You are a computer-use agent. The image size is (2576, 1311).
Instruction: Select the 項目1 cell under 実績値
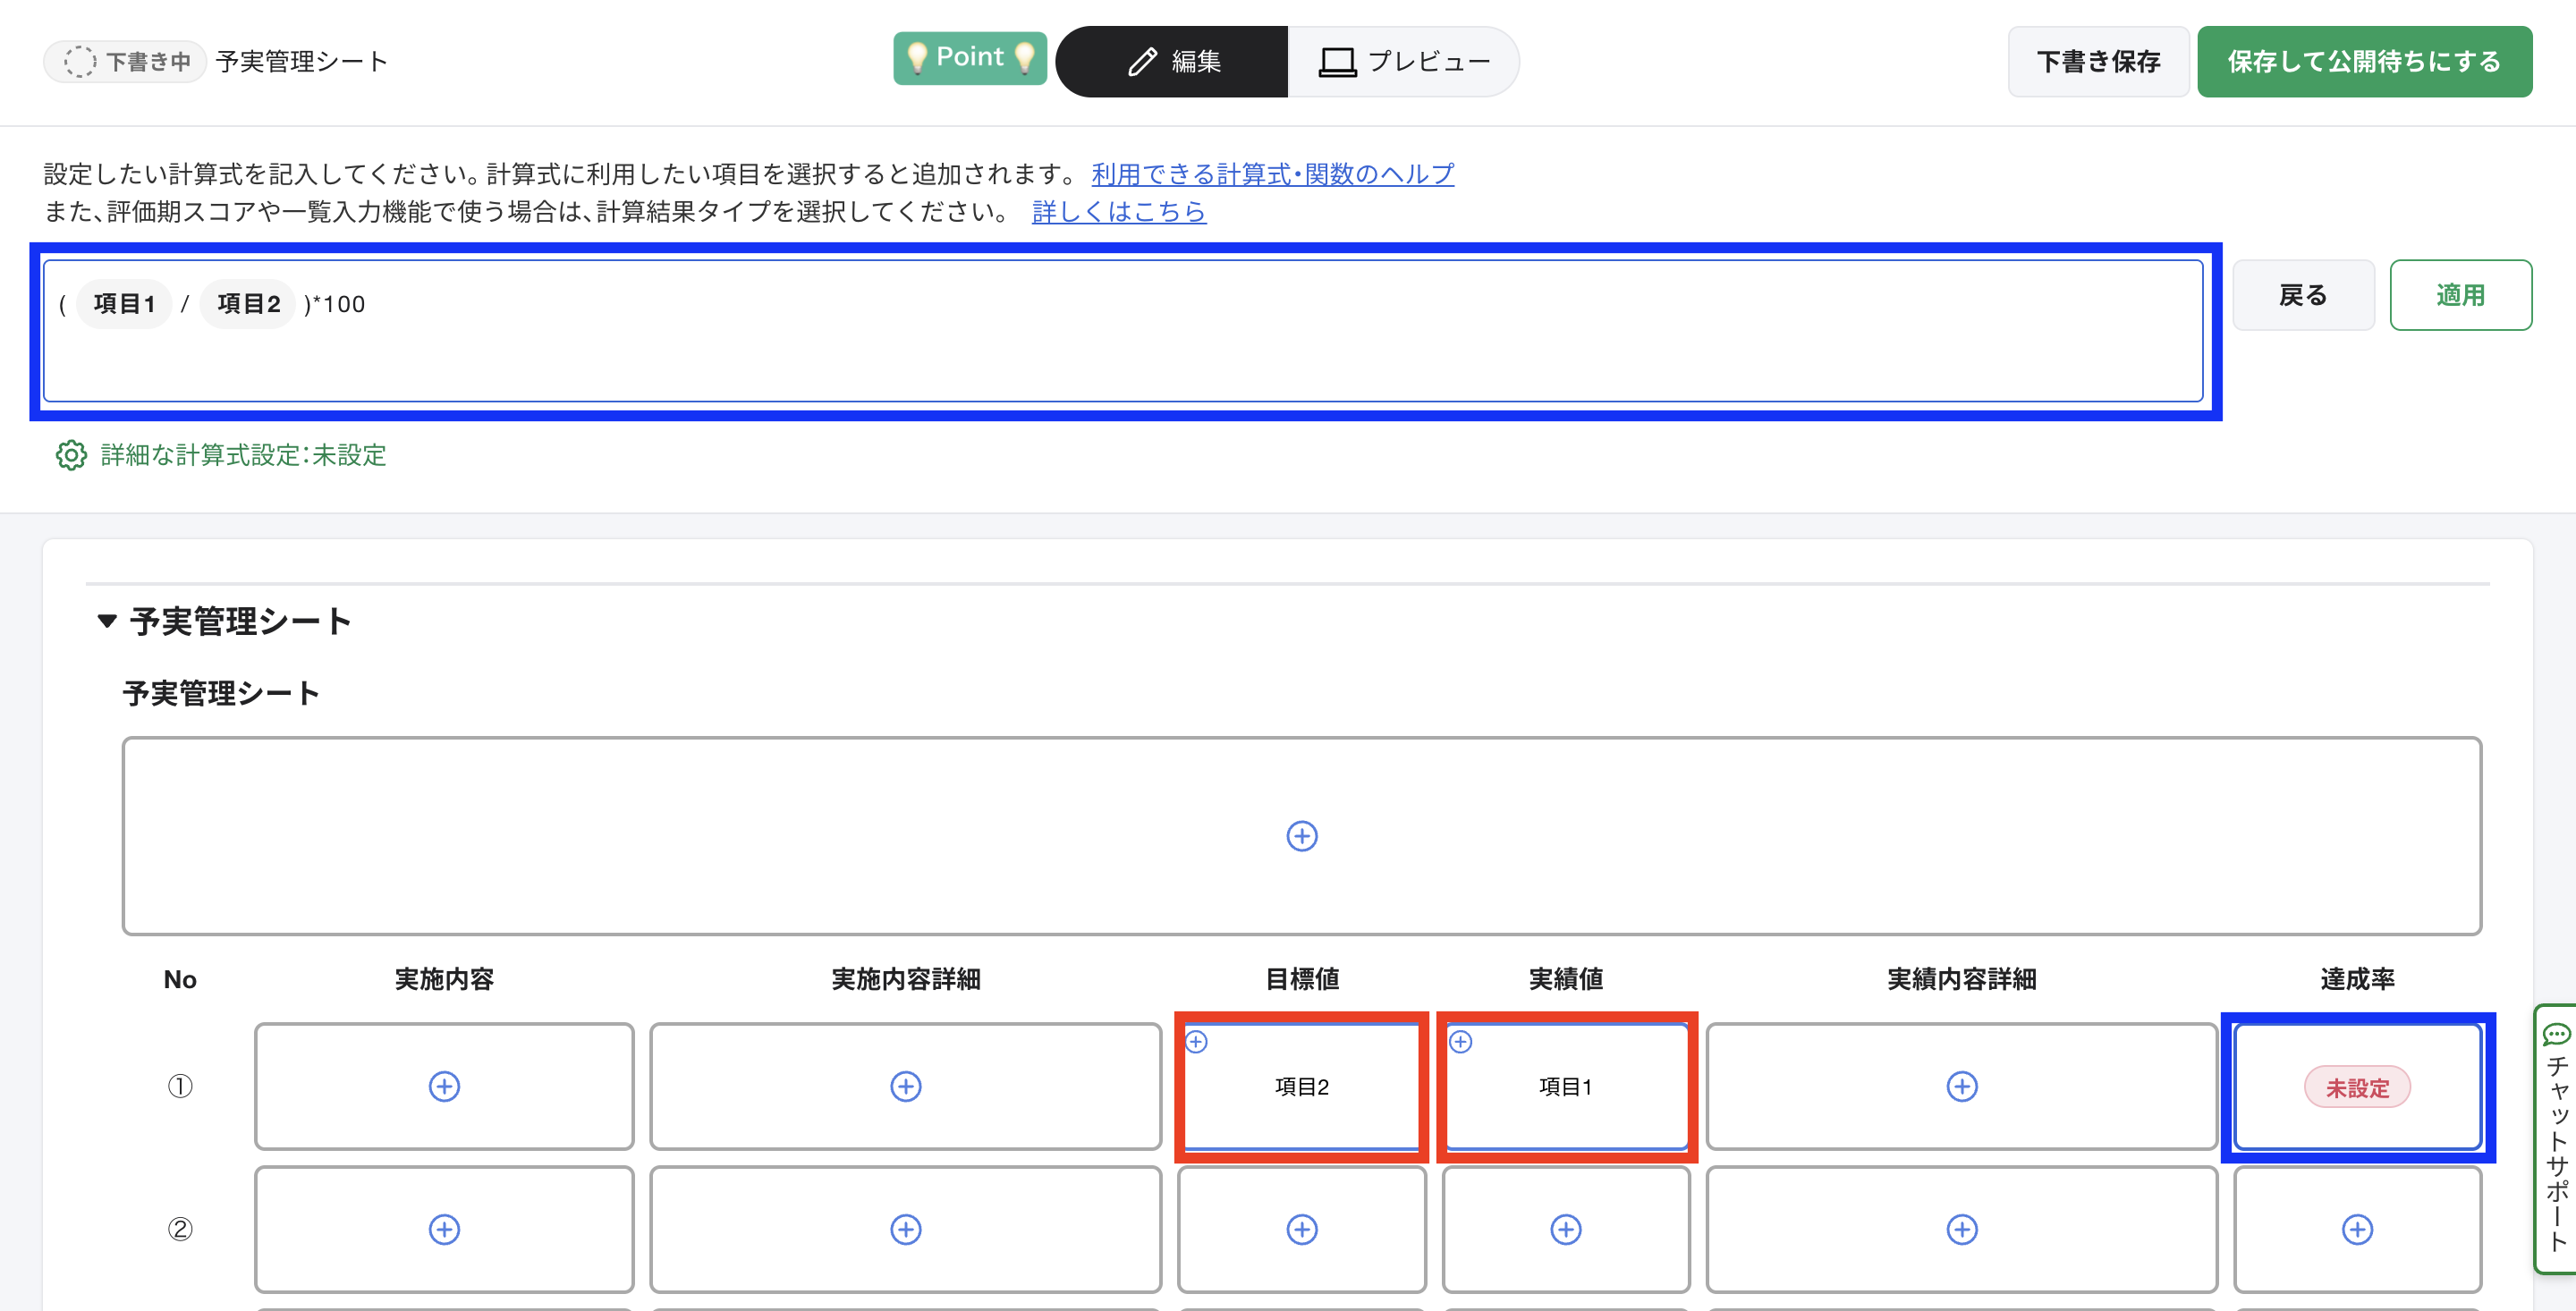(x=1566, y=1086)
